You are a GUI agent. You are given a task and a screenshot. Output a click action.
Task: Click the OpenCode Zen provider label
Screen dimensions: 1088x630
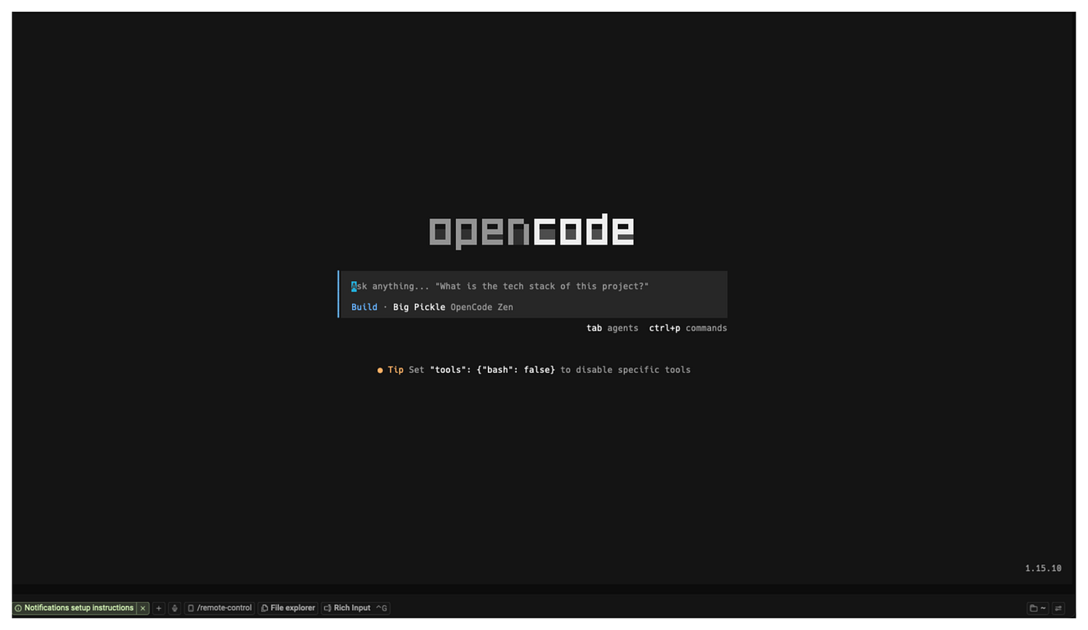coord(482,307)
